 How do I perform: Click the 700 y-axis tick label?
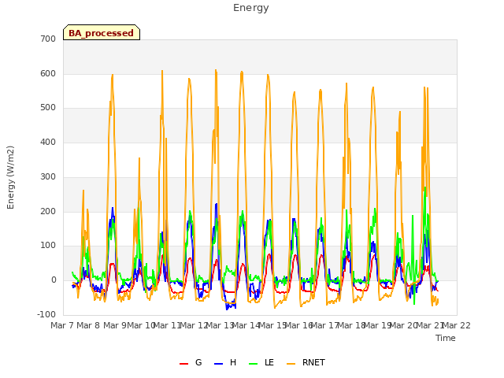click(x=48, y=39)
